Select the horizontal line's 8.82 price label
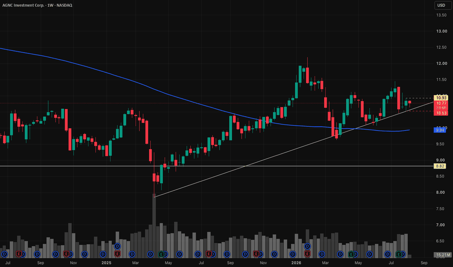This screenshot has height=267, width=453. 440,166
